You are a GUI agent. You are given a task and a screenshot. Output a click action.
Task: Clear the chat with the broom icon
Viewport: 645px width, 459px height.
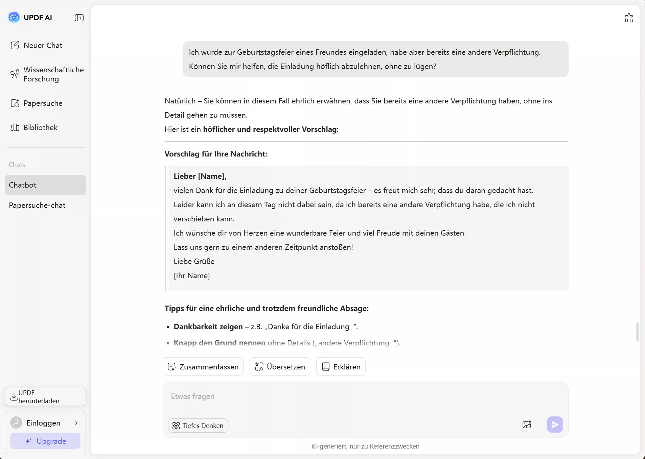pyautogui.click(x=628, y=18)
